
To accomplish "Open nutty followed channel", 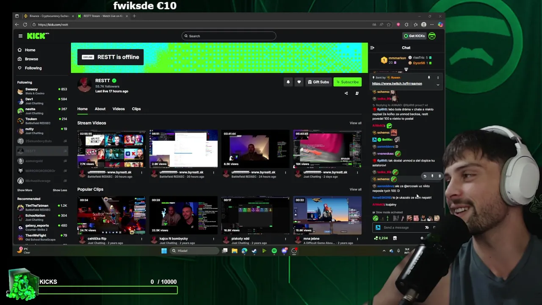I will (42, 130).
